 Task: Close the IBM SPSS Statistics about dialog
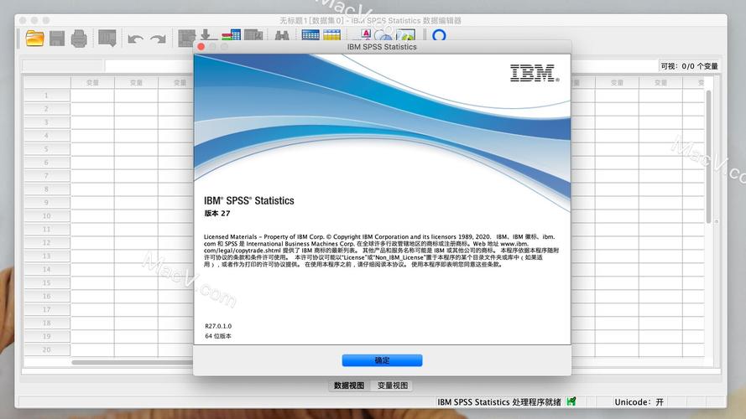click(x=201, y=47)
